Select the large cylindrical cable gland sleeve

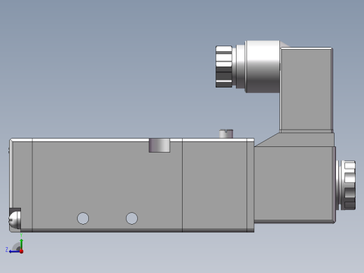262,66
